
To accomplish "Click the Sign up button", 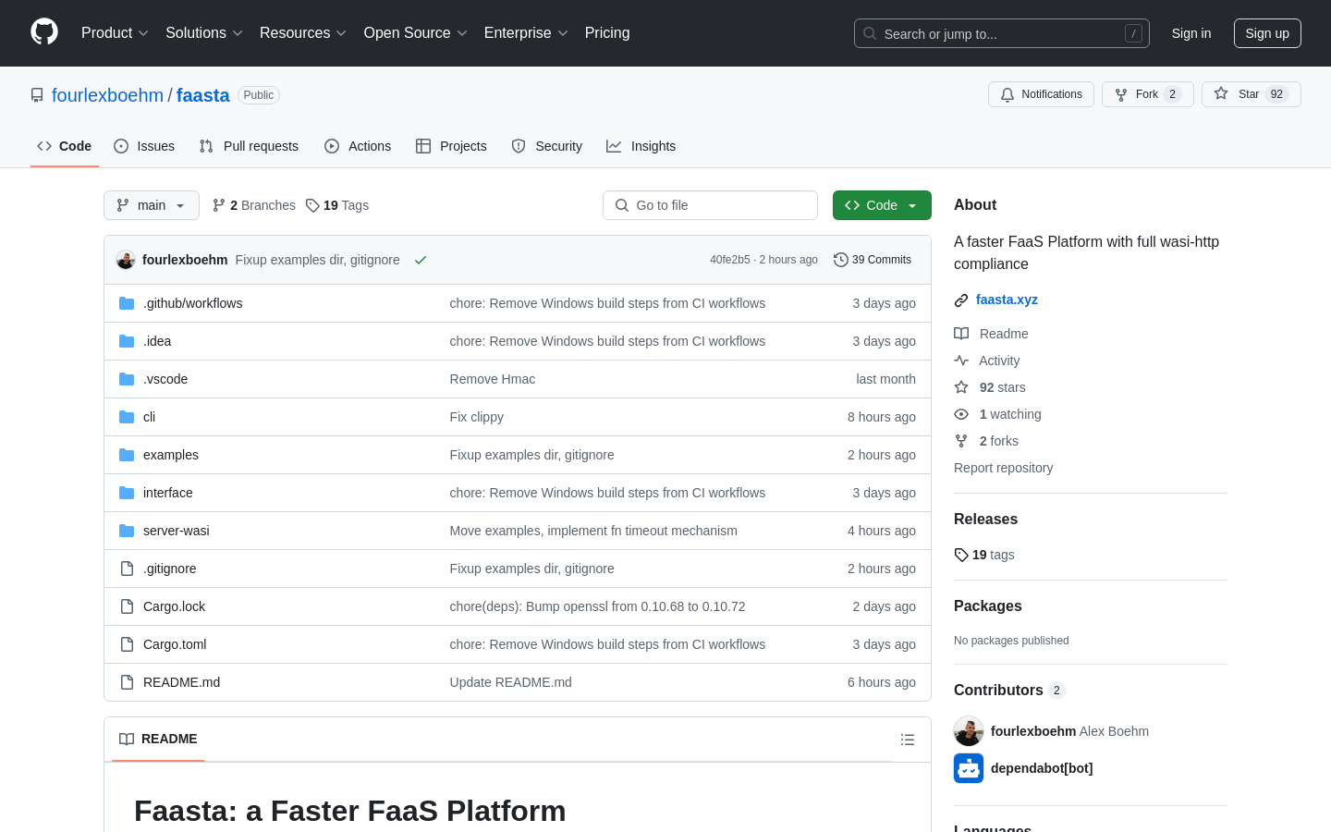I will pos(1267,33).
